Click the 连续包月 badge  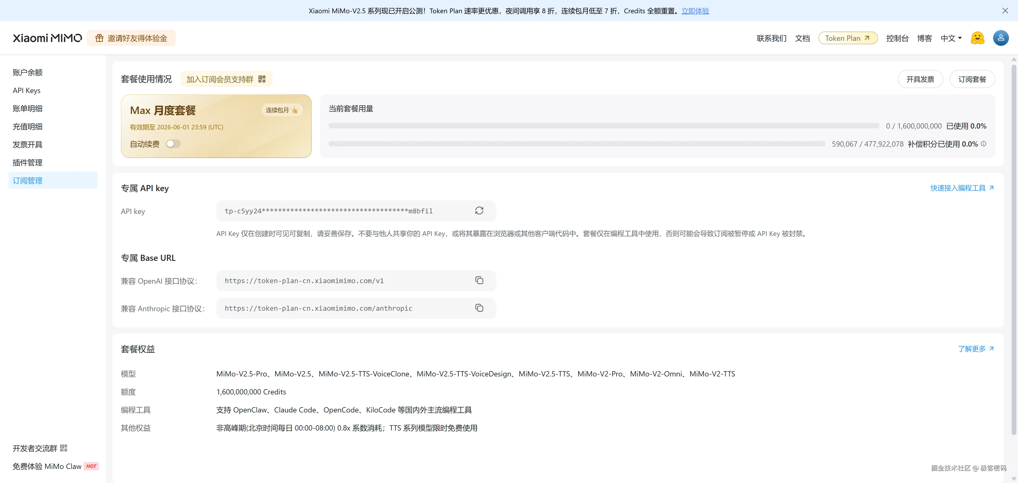point(282,110)
